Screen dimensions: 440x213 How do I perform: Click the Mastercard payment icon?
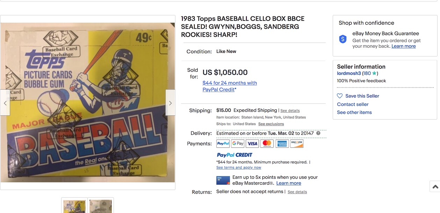click(267, 143)
